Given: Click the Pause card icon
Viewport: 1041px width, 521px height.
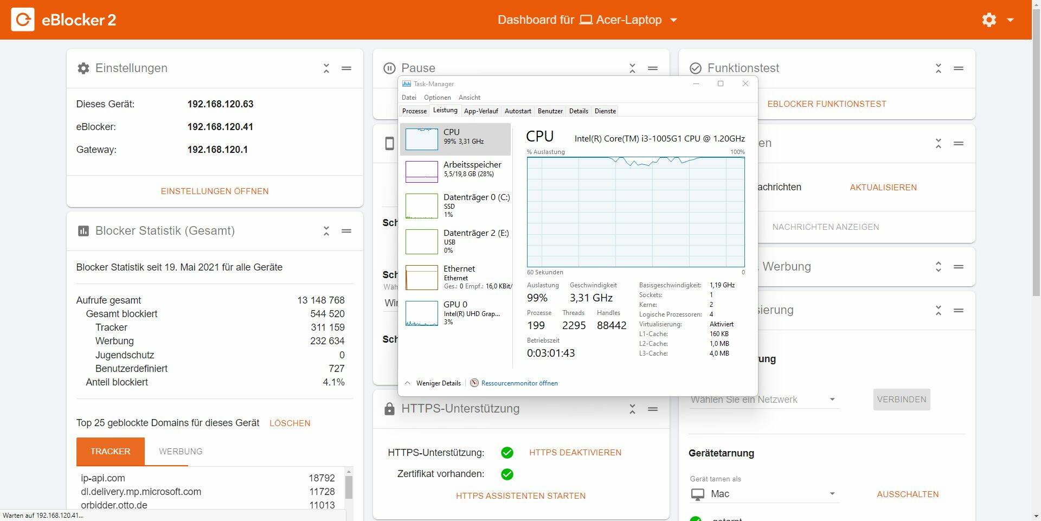Looking at the screenshot, I should click(389, 68).
